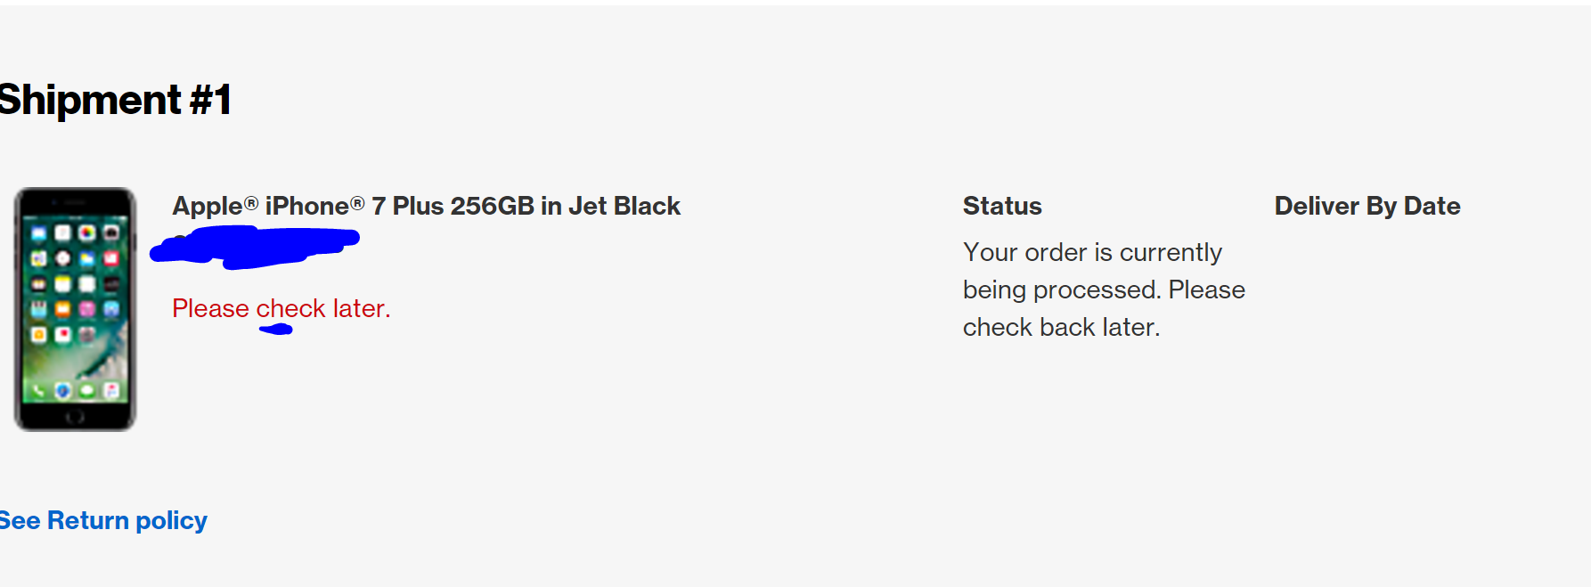Click the large blue redaction scribble under the title
Viewport: 1591px width, 587px height.
coord(255,247)
